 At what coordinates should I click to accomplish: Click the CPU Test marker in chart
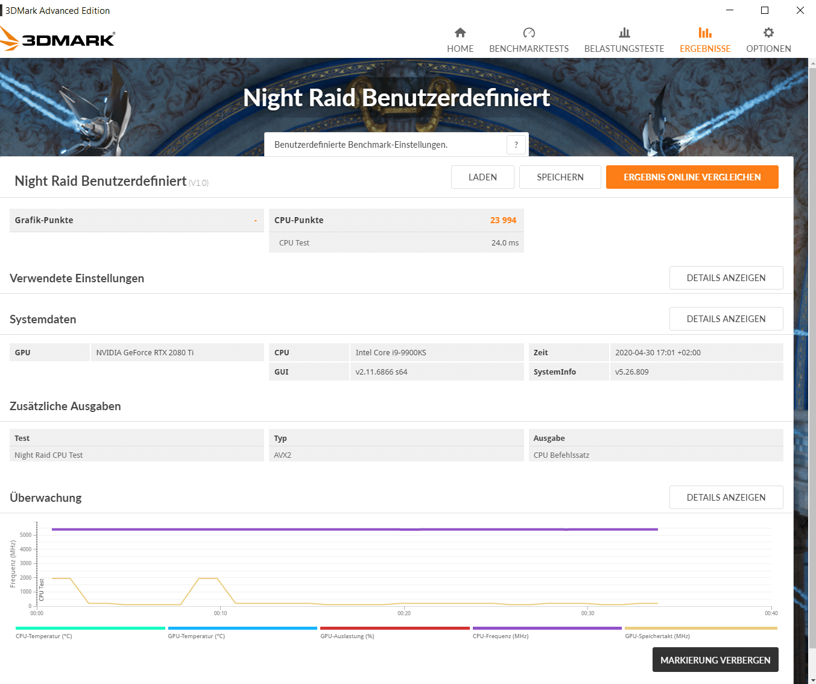(41, 589)
